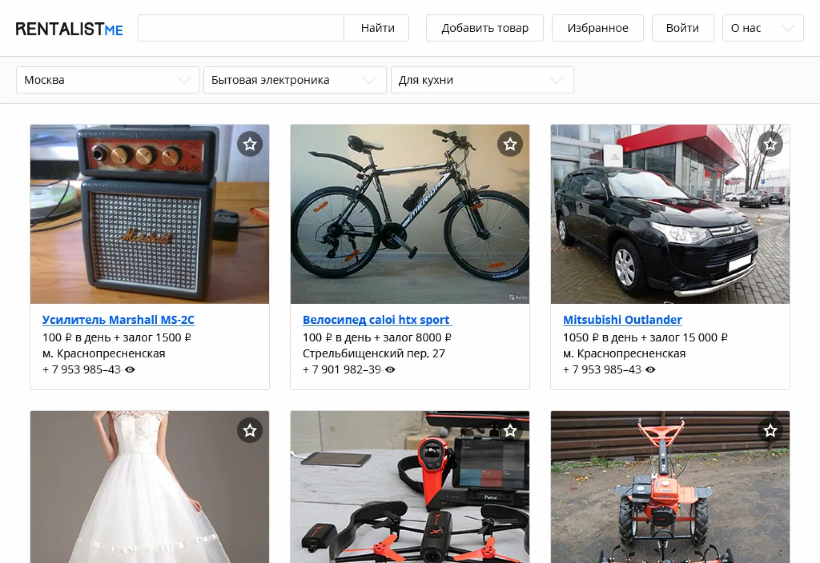Screen dimensions: 820x563
Task: Open the Избранное favorites page
Action: coord(597,28)
